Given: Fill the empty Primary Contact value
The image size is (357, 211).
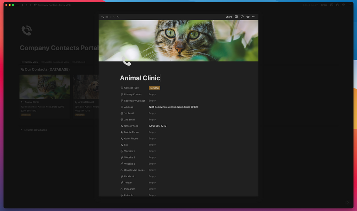Looking at the screenshot, I should (152, 95).
